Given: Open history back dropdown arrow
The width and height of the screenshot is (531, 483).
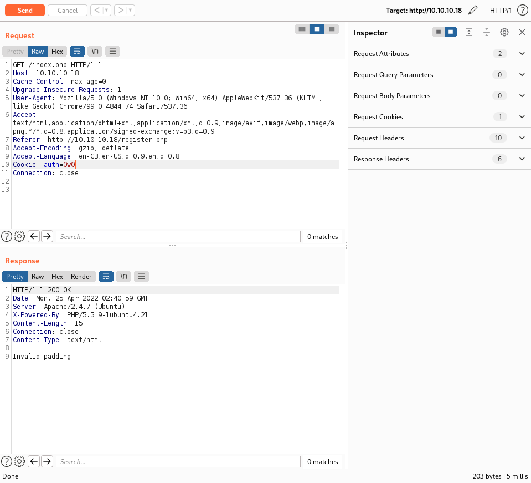Looking at the screenshot, I should 106,11.
